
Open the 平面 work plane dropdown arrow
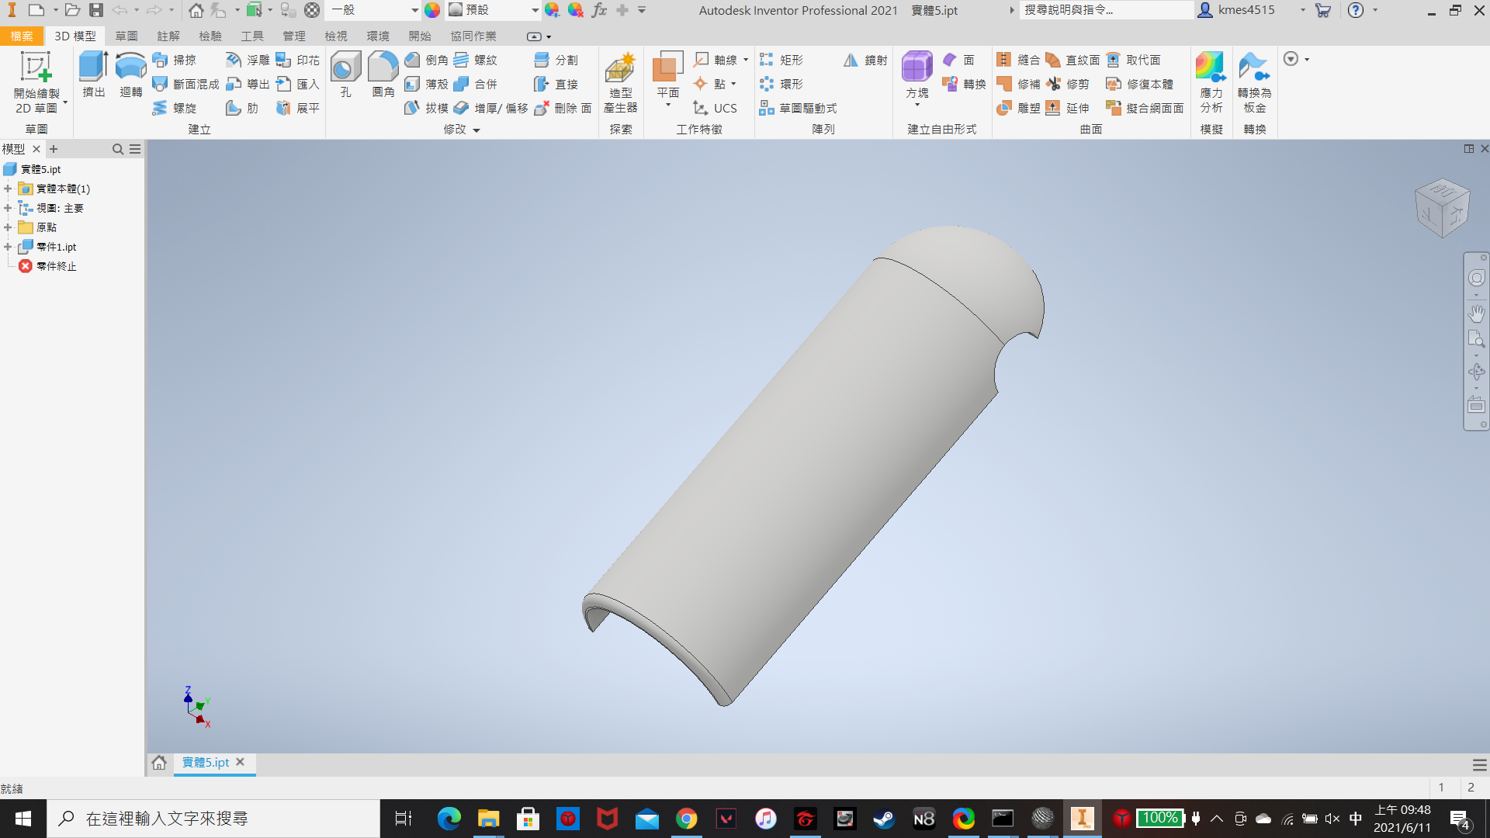pos(668,106)
